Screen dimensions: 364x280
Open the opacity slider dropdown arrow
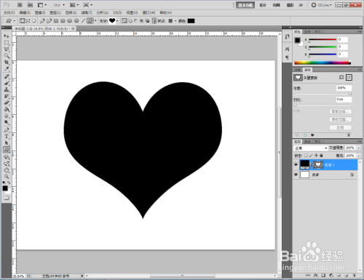[x=359, y=148]
